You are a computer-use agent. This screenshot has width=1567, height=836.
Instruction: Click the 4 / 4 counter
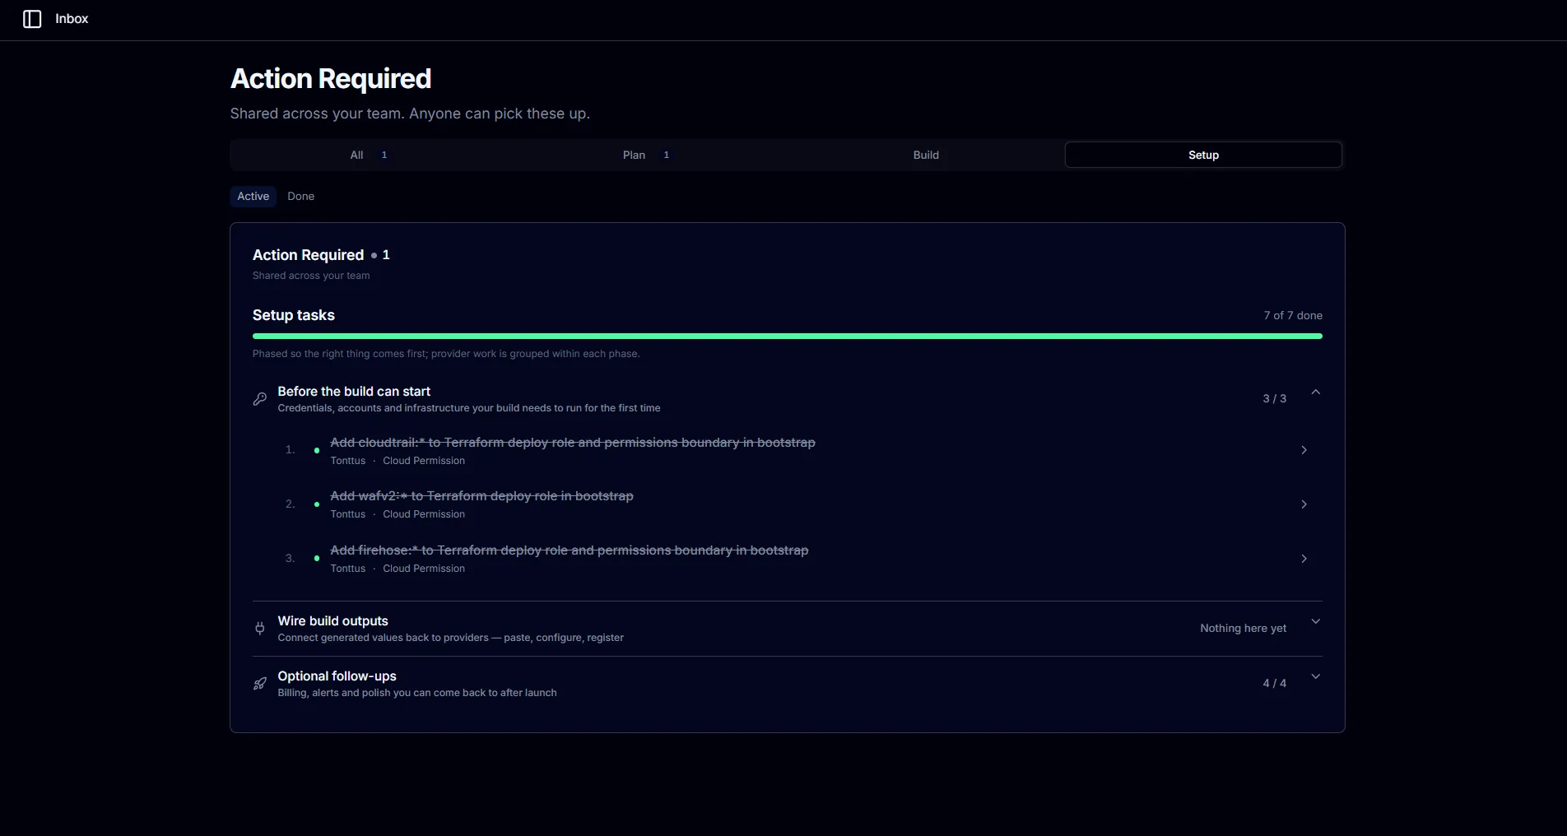pos(1274,683)
